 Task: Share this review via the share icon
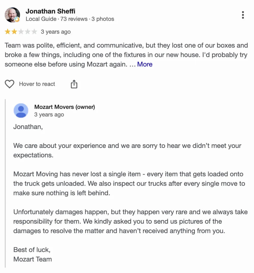click(x=74, y=84)
